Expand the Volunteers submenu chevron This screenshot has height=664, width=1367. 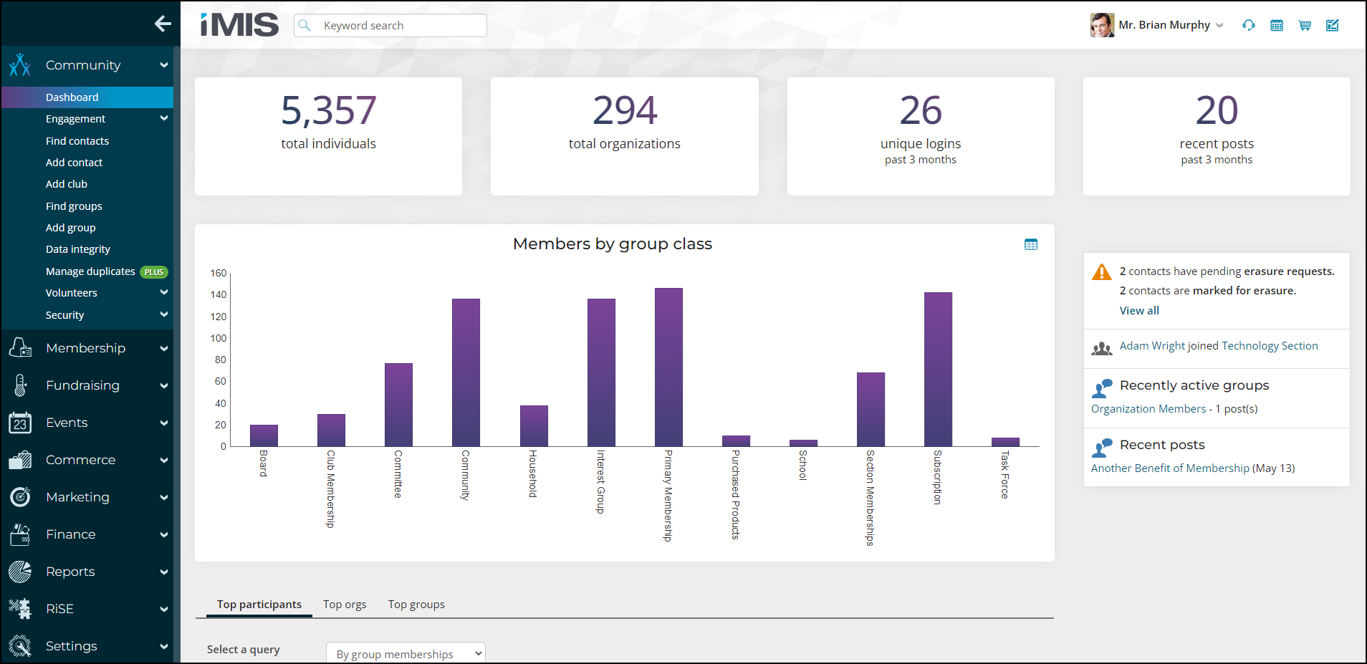coord(164,292)
